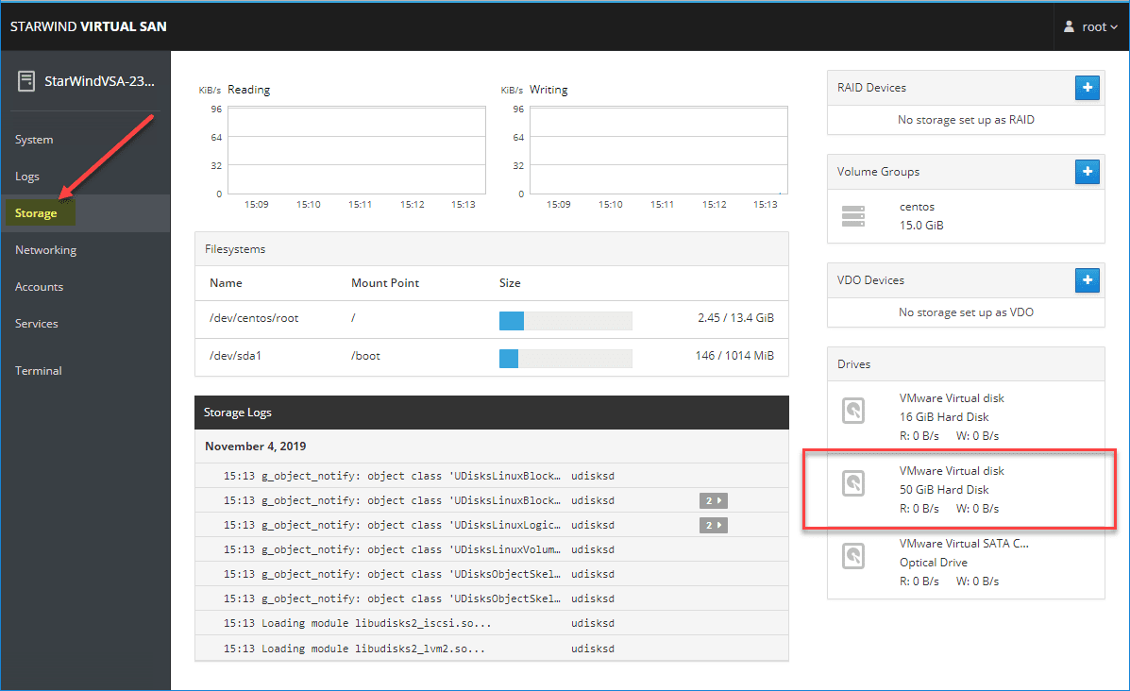Screen dimensions: 1130x691
Task: Open the first UDisksObjectSkel... log entry
Action: pyautogui.click(x=492, y=574)
